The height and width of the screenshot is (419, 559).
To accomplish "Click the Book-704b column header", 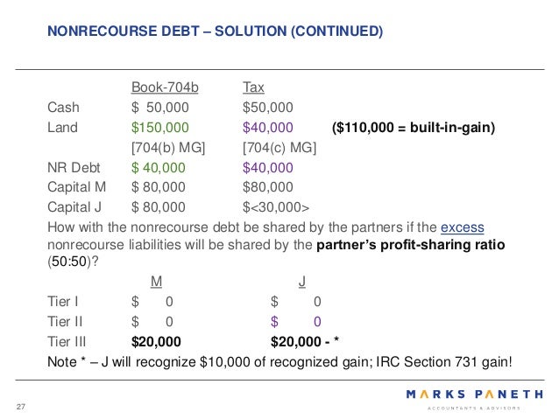I will tap(165, 87).
